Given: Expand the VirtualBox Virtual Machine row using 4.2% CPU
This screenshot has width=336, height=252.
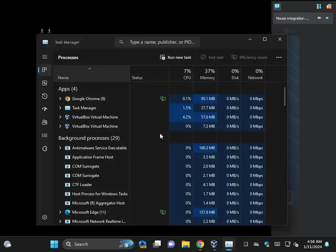Looking at the screenshot, I should 60,117.
